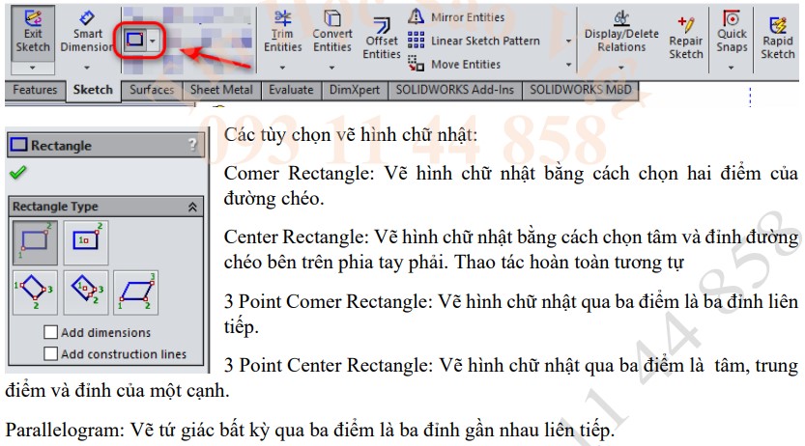
Task: Choose the Corner Rectangle type
Action: (x=35, y=242)
